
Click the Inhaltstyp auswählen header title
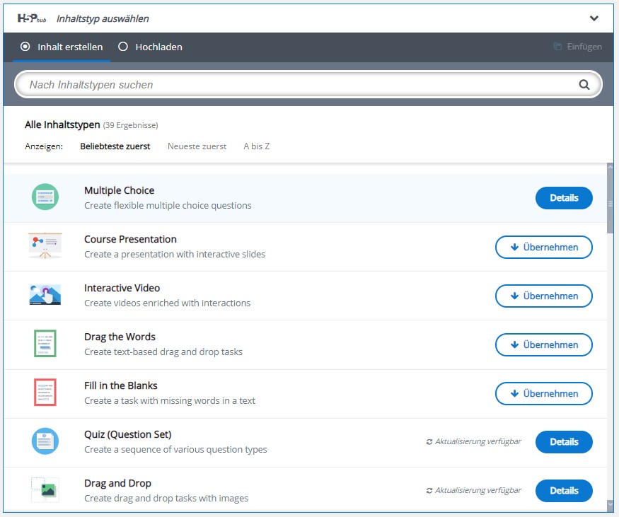coord(103,18)
